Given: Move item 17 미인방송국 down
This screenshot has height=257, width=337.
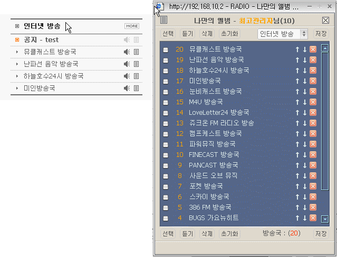Looking at the screenshot, I should click(x=305, y=81).
